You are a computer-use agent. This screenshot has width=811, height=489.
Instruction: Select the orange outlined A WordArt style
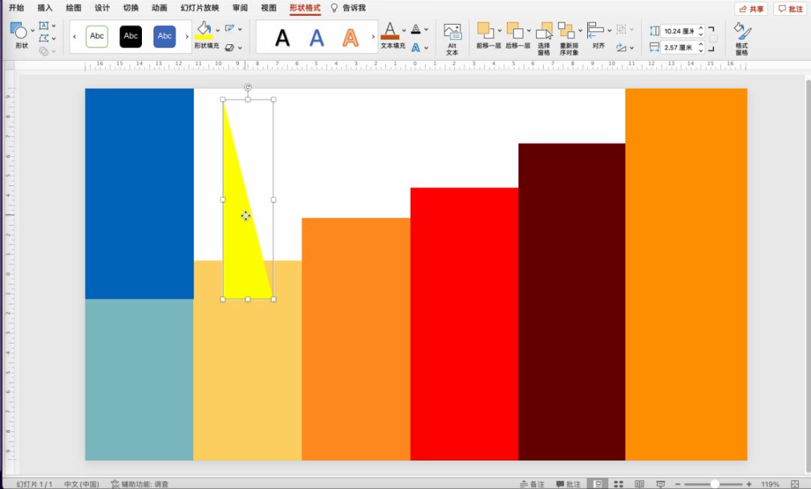click(350, 37)
